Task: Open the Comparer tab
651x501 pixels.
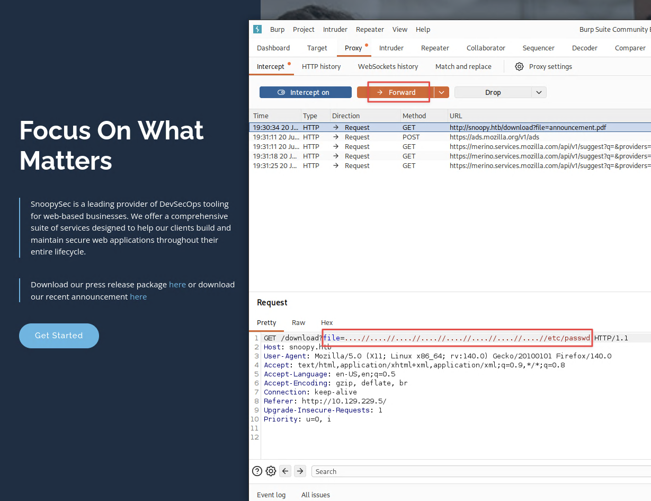Action: 630,48
